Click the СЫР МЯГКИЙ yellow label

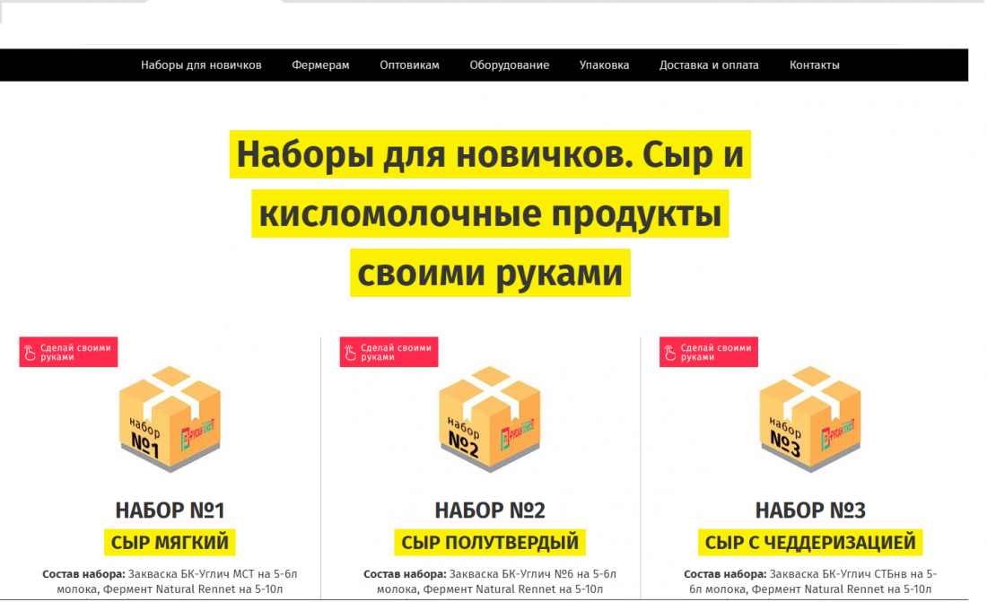[x=170, y=543]
